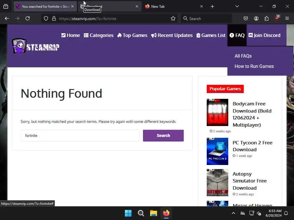This screenshot has width=294, height=220.
Task: Open Home in site navigation
Action: (71, 35)
